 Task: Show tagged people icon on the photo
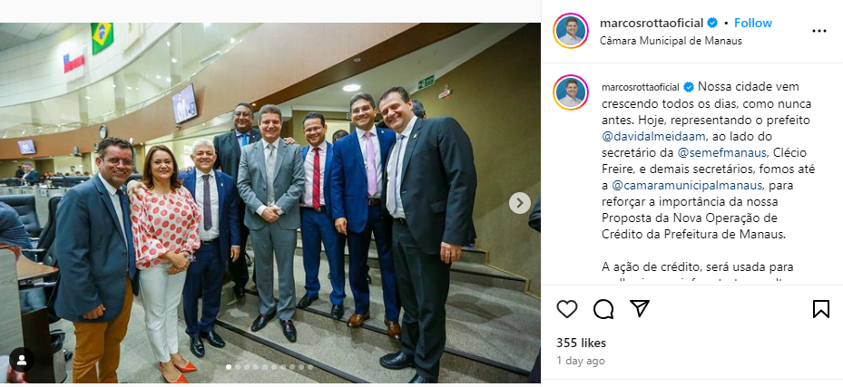(x=22, y=360)
